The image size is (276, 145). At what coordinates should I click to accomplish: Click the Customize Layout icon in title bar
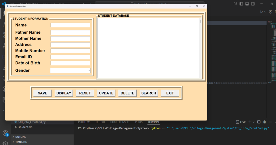coord(235,4)
